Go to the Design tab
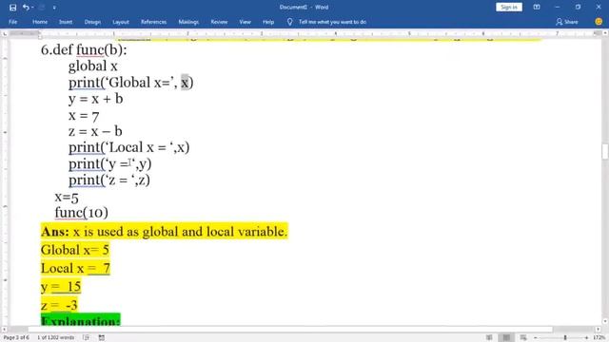 click(x=92, y=22)
